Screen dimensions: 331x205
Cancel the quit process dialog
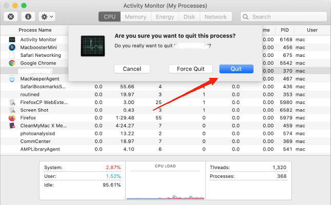tap(132, 69)
